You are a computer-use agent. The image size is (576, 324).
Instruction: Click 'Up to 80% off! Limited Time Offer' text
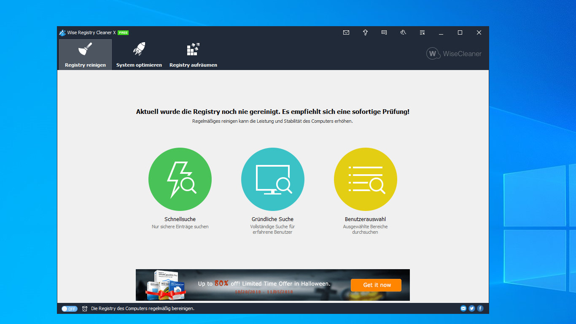pyautogui.click(x=264, y=283)
